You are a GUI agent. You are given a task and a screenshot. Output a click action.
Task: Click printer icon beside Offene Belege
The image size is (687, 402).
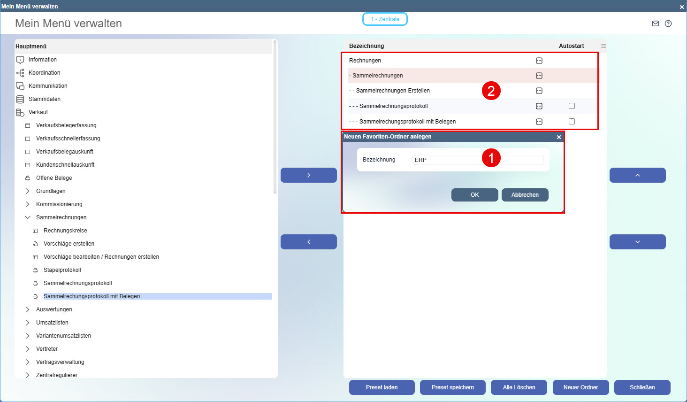point(28,178)
